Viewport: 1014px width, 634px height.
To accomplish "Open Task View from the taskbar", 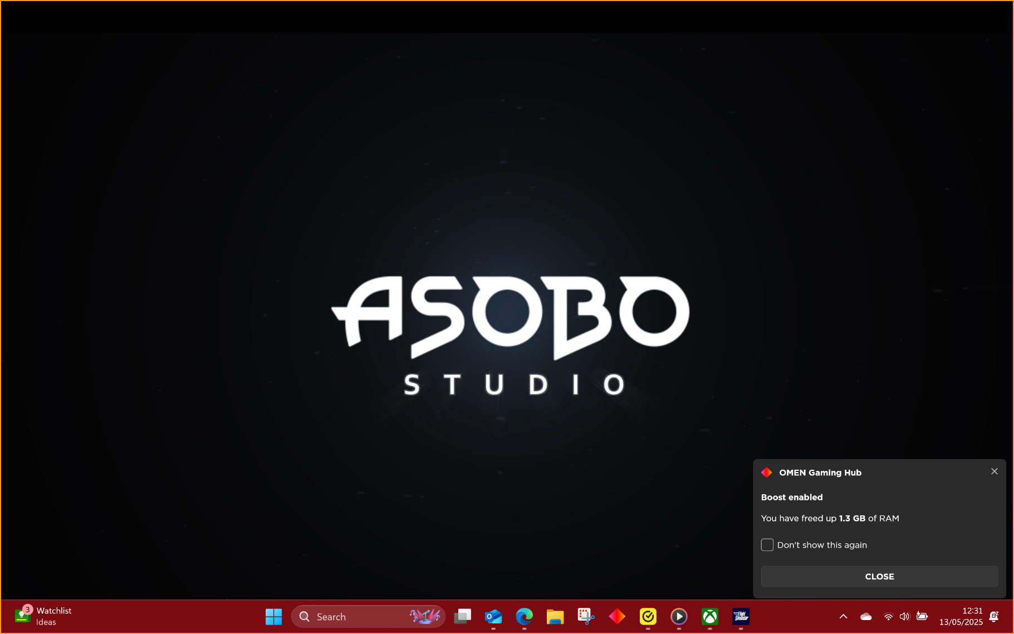I will pyautogui.click(x=462, y=617).
